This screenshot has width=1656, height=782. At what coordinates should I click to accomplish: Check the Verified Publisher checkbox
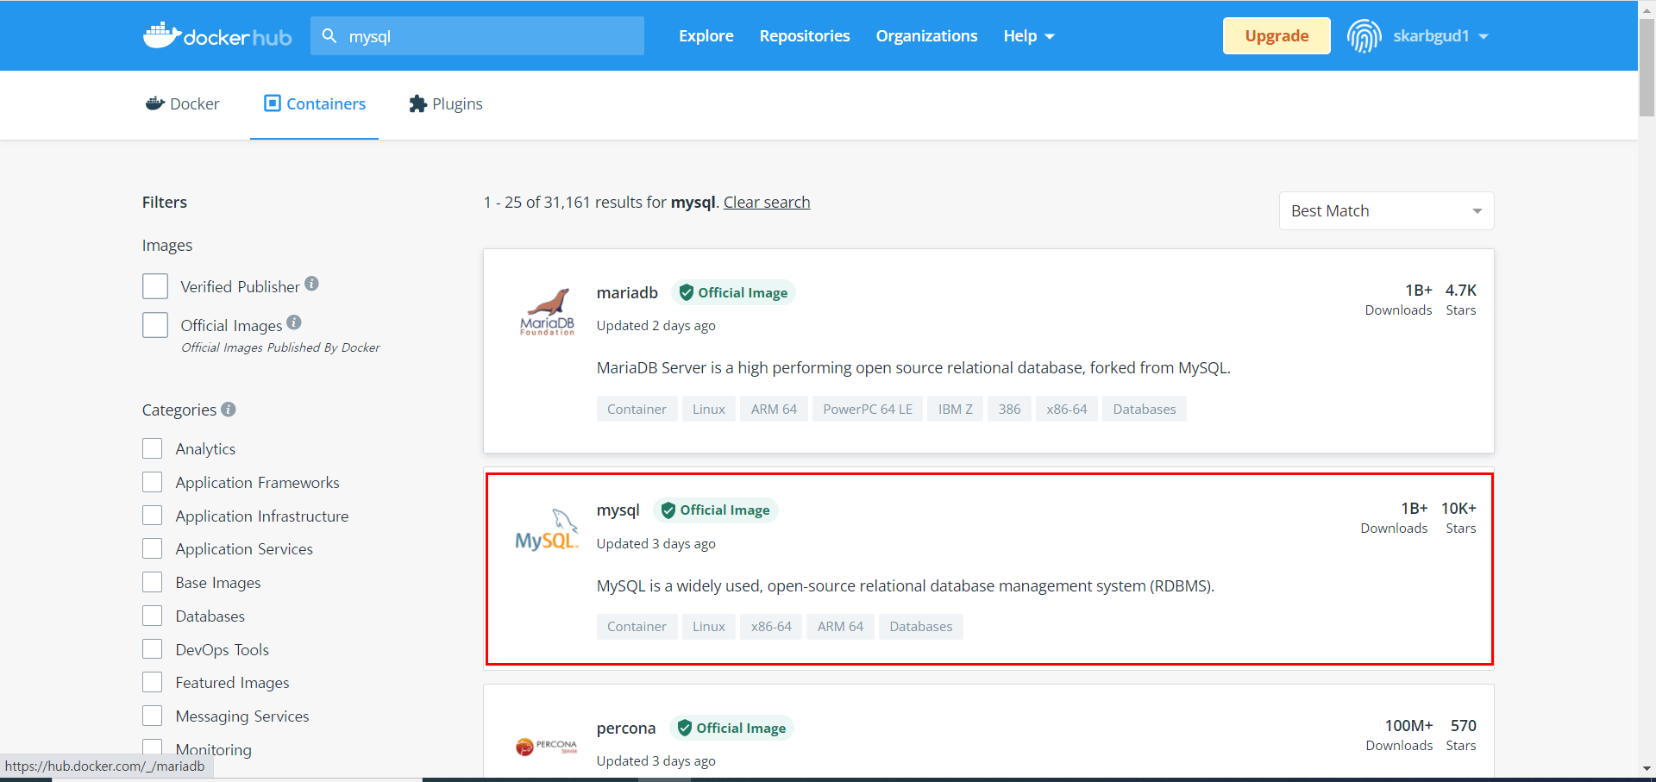click(x=155, y=286)
